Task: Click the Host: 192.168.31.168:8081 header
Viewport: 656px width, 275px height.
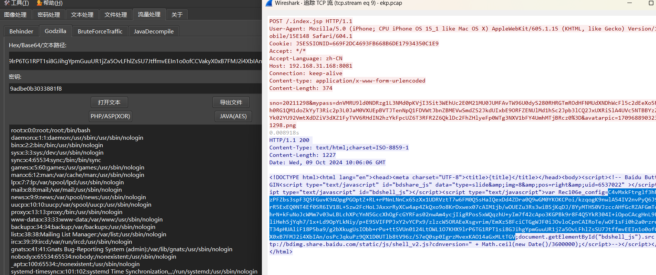Action: click(311, 66)
